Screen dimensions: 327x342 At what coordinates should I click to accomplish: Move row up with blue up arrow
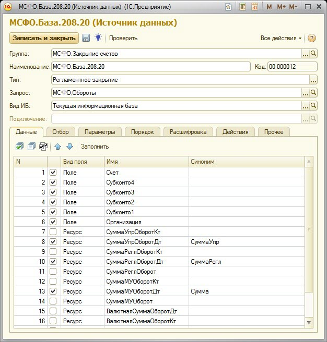(58, 146)
